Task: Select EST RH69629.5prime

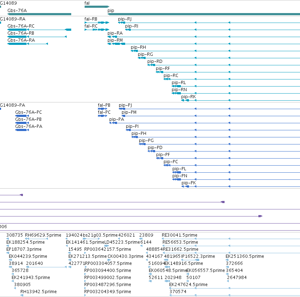Action: pos(43,235)
